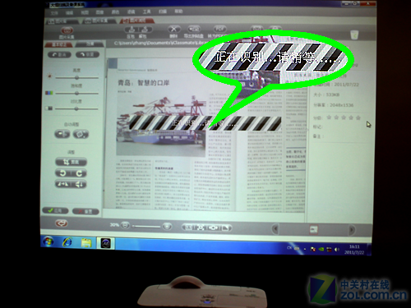Go to previous thumbnail with left arrow
Screen dimensions: 411x308
[x=275, y=229]
